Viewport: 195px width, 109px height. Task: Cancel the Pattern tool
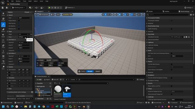[97, 71]
